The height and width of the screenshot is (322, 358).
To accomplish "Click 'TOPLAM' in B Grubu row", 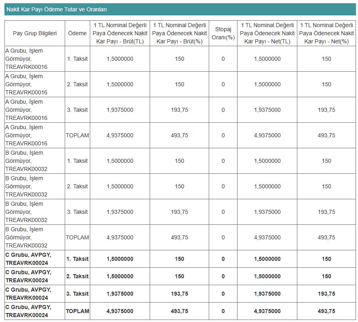I will pos(77,237).
